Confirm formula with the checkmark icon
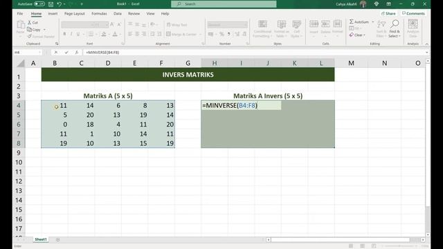Viewport: 443px width, 249px height. coord(66,53)
